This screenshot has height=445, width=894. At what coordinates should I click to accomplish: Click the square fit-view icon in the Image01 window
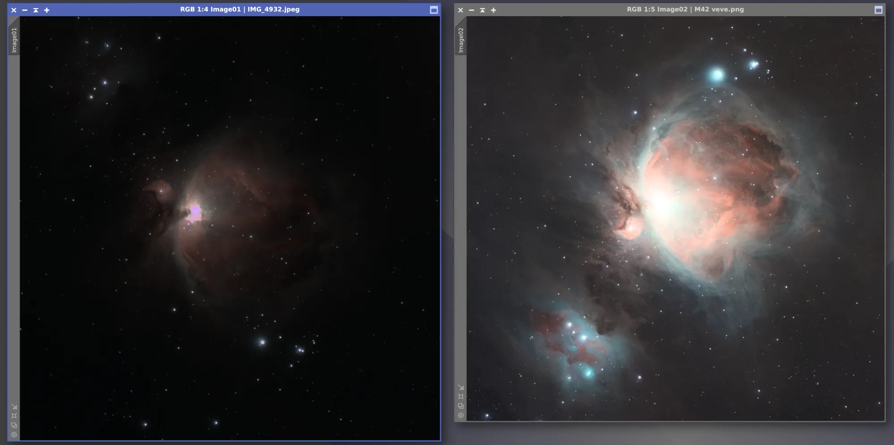coord(14,416)
